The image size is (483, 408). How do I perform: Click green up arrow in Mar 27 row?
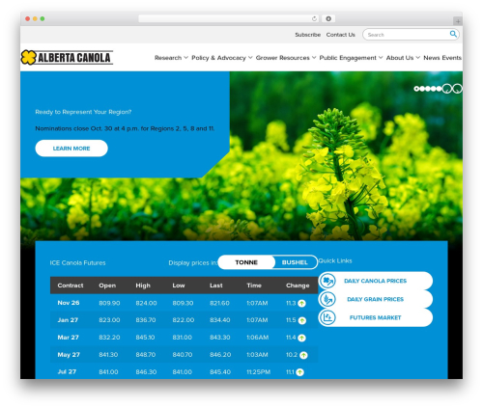pyautogui.click(x=301, y=338)
